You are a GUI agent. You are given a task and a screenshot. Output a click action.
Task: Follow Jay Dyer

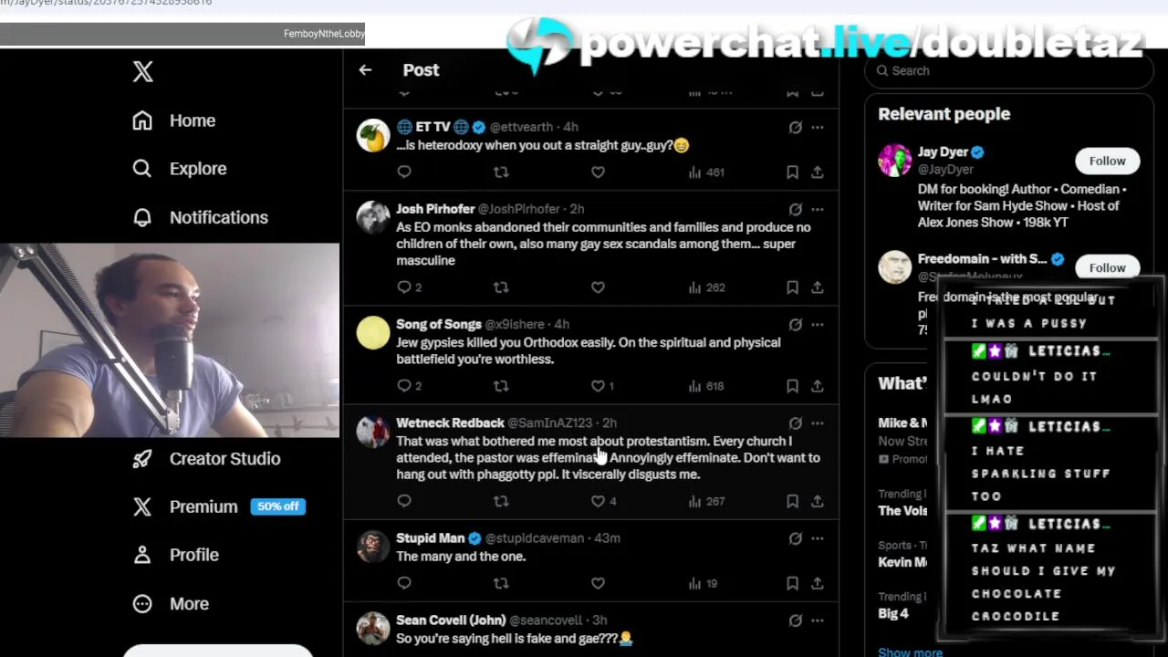point(1107,161)
